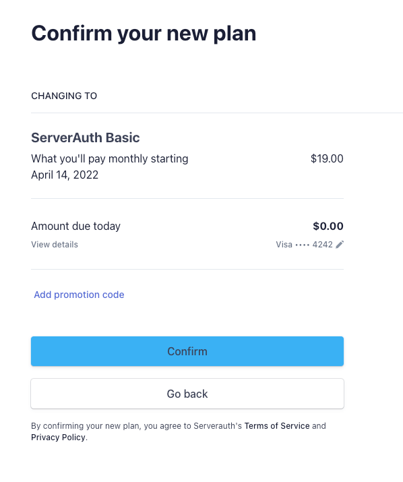Click the What you'll pay monthly starting text
Screen dimensions: 403x482
tap(109, 158)
